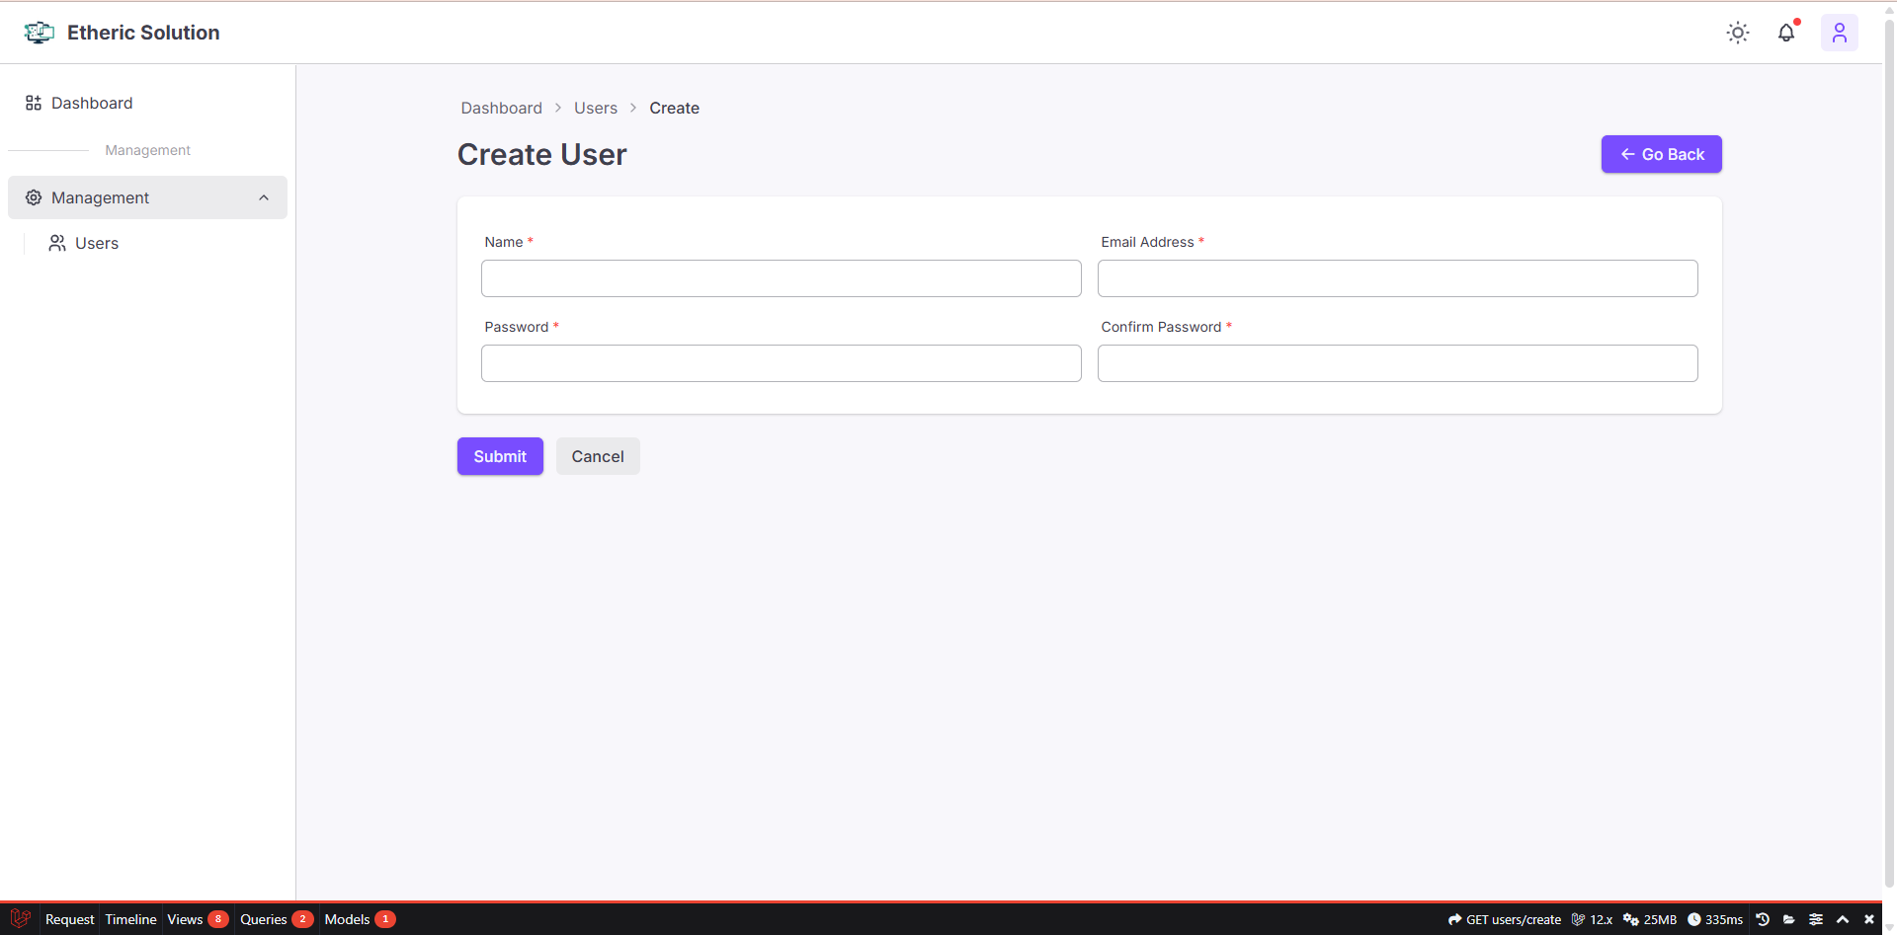Maximize the Debugbar with the up chevron
Image resolution: width=1897 pixels, height=935 pixels.
1844,919
